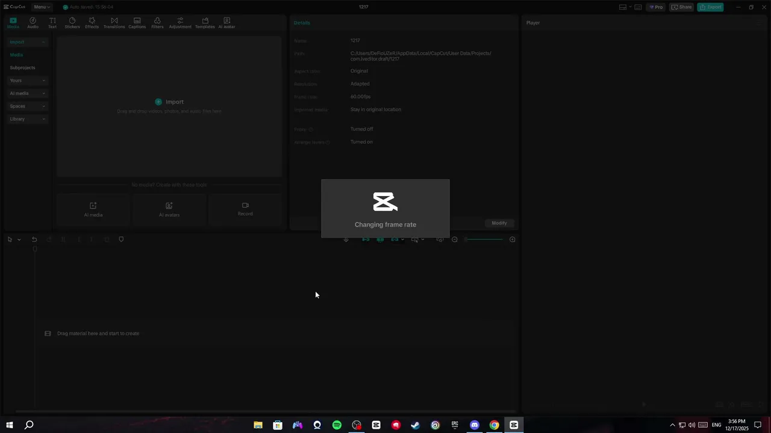Click the Record tool card
This screenshot has height=433, width=771.
click(245, 209)
